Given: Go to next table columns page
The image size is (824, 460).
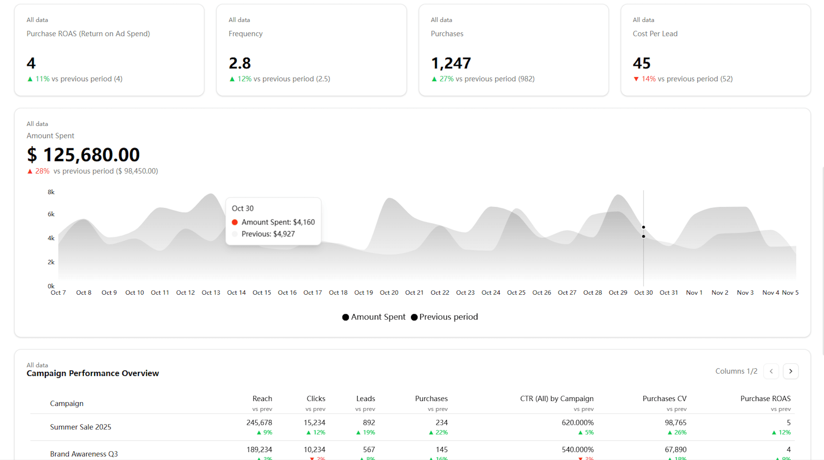Looking at the screenshot, I should tap(790, 371).
